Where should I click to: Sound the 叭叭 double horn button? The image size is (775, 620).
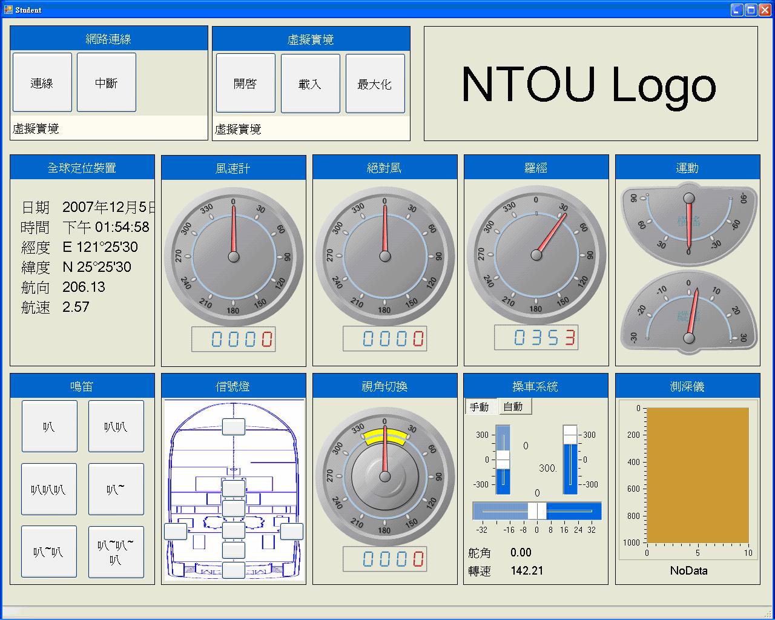(116, 426)
